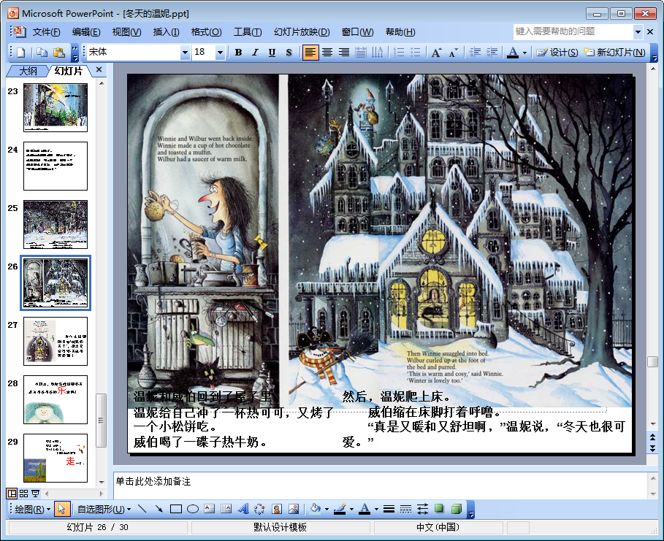Select slide 28 snowman thumbnail
The image size is (664, 541).
point(56,399)
